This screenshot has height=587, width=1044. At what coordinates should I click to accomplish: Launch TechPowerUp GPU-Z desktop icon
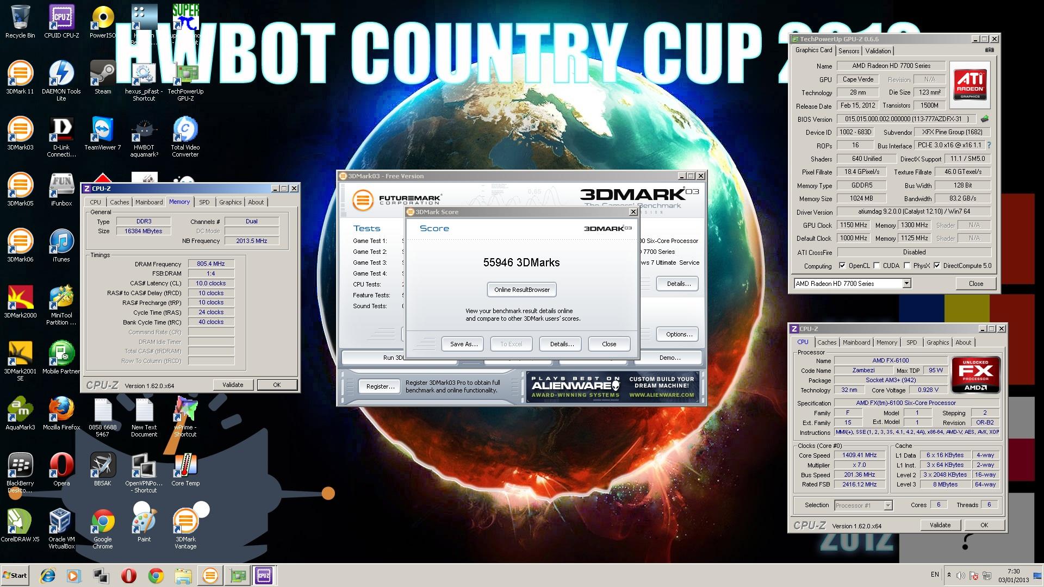185,80
